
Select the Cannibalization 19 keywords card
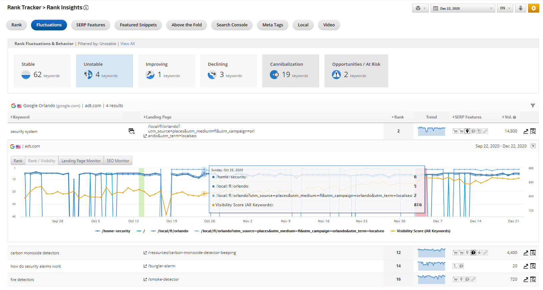[x=290, y=71]
